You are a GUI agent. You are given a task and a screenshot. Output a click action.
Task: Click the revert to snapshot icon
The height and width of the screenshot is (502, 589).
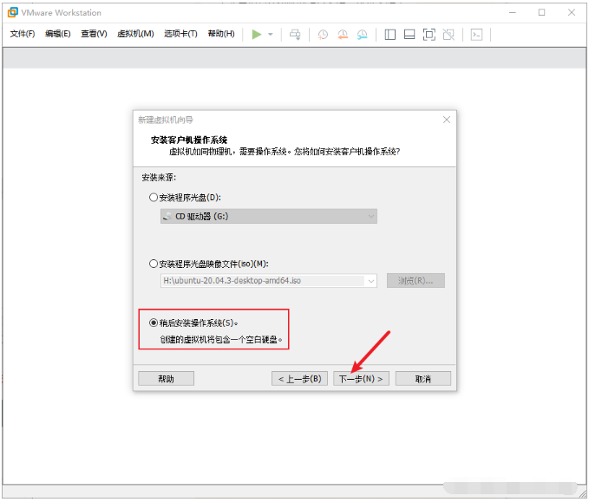pyautogui.click(x=343, y=35)
